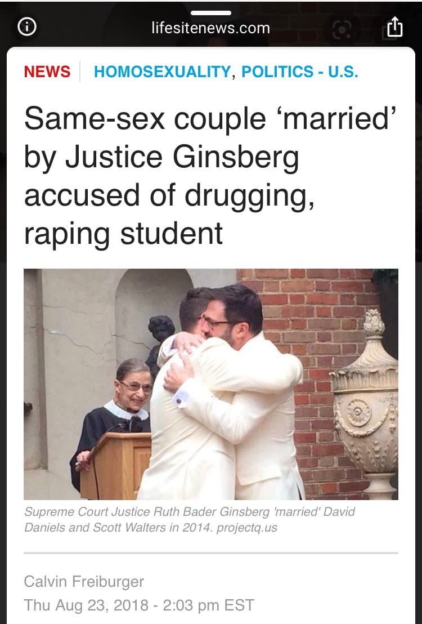Open the wedding ceremony article photo
Screen dimensions: 422x624
(211, 384)
